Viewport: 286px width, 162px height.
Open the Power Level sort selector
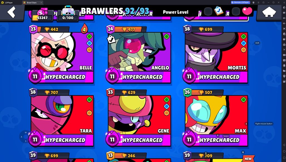176,12
